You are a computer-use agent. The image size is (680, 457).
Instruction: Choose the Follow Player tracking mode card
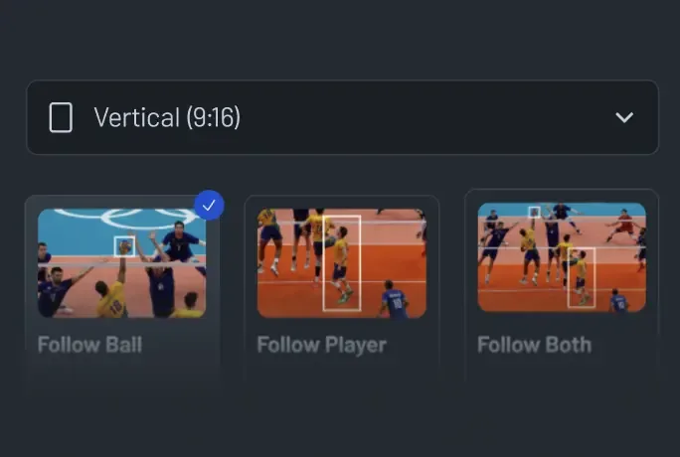(x=342, y=289)
